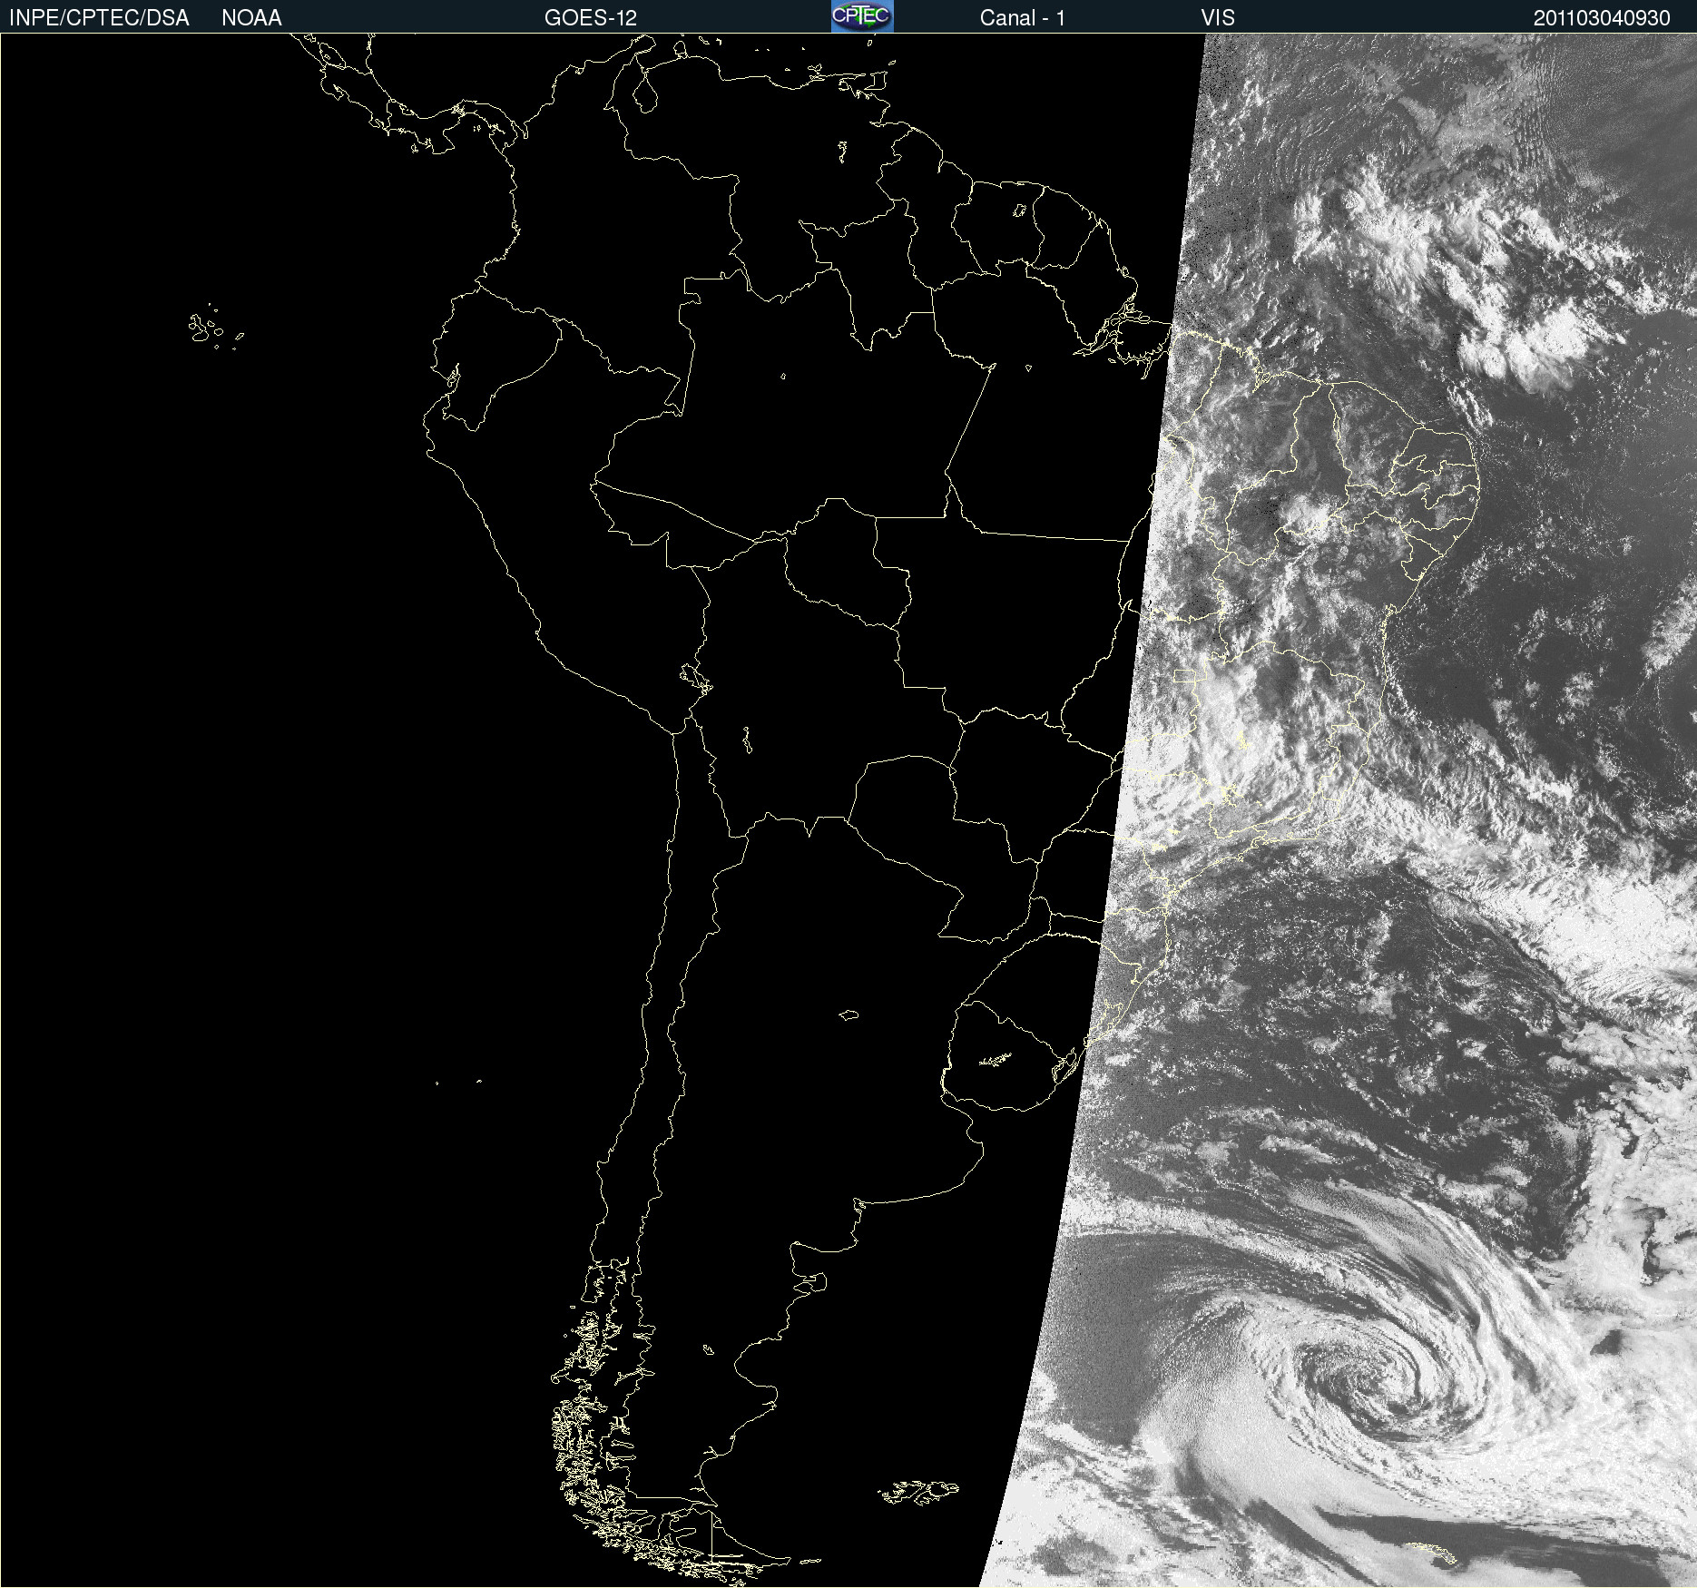Click the 'Canal - 1' channel label

tap(1023, 18)
